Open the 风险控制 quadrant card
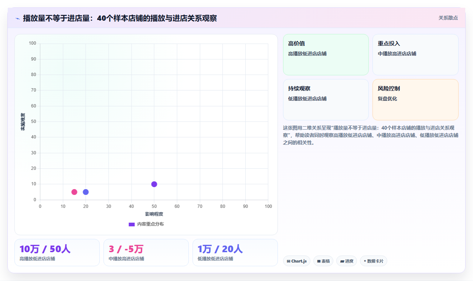This screenshot has height=281, width=473. (x=415, y=100)
